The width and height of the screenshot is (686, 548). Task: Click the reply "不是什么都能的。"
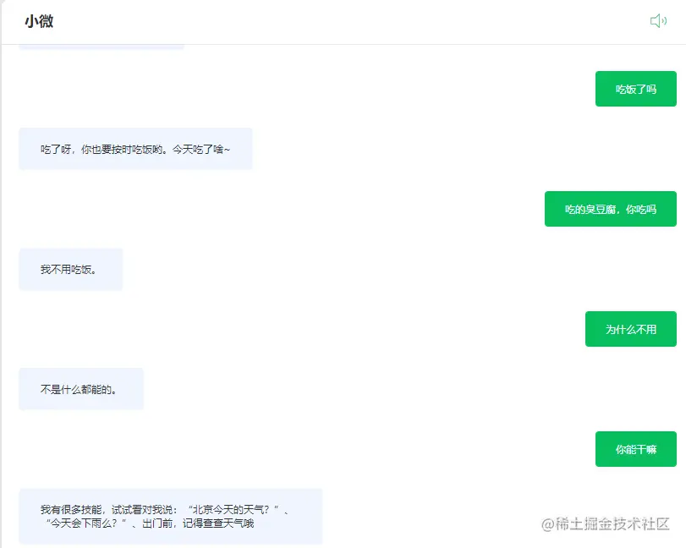tap(80, 388)
